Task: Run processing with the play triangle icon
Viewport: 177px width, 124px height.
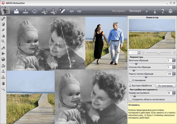Action: 147,11
